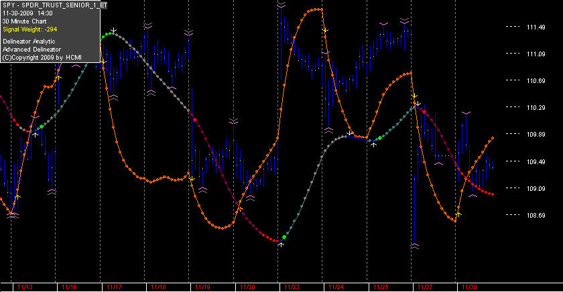
Task: Click the 11/23 date label
Action: (292, 287)
